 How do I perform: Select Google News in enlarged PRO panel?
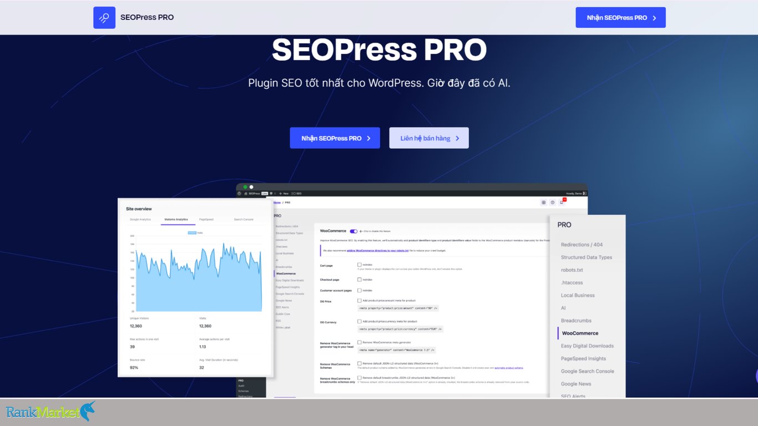(x=576, y=384)
